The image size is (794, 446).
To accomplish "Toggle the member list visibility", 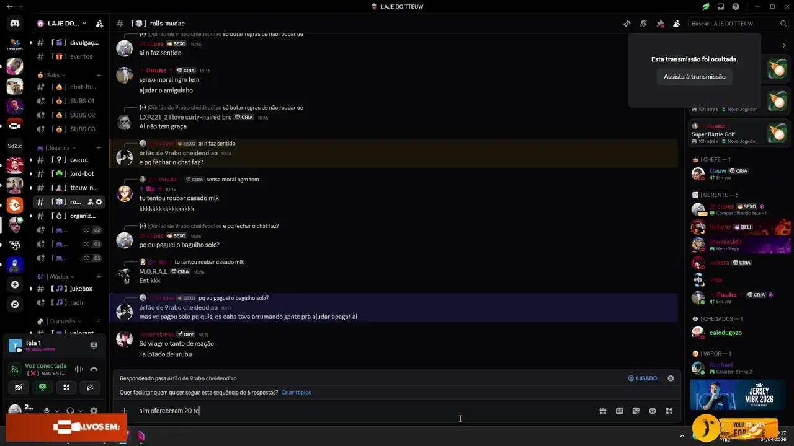I will point(676,24).
